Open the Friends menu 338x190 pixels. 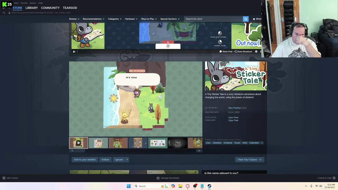(x=24, y=3)
